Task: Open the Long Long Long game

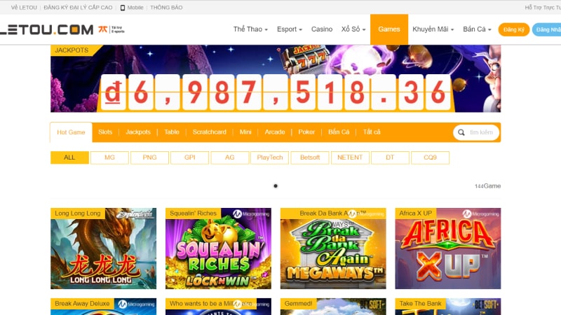Action: click(x=103, y=248)
